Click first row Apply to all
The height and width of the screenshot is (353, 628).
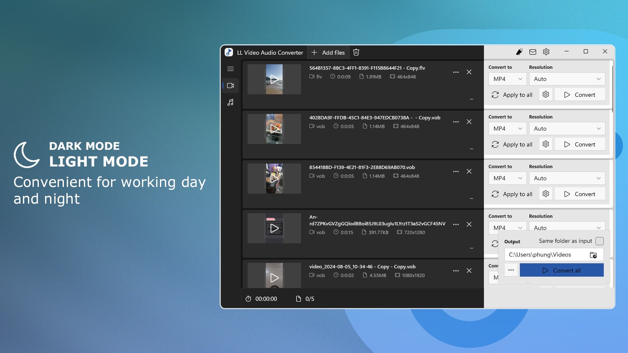point(512,95)
